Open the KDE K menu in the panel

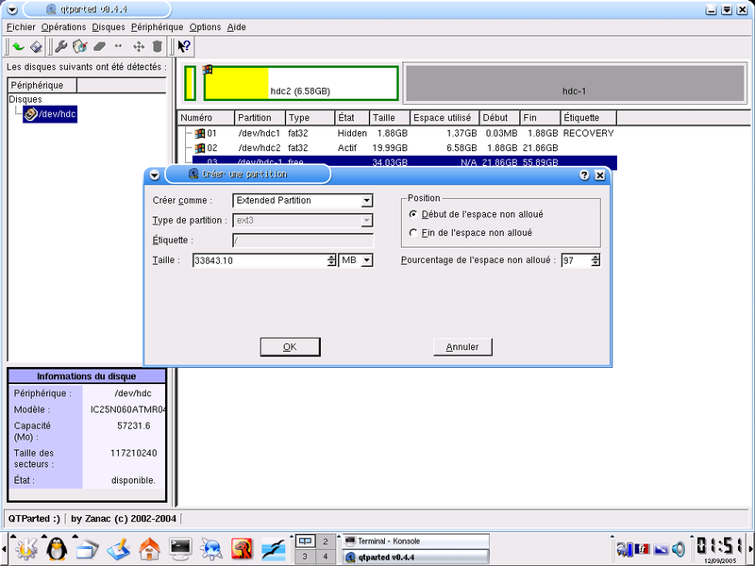pyautogui.click(x=25, y=549)
